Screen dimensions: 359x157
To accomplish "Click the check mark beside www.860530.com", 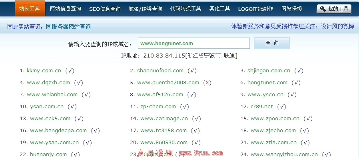I will coord(196,142).
